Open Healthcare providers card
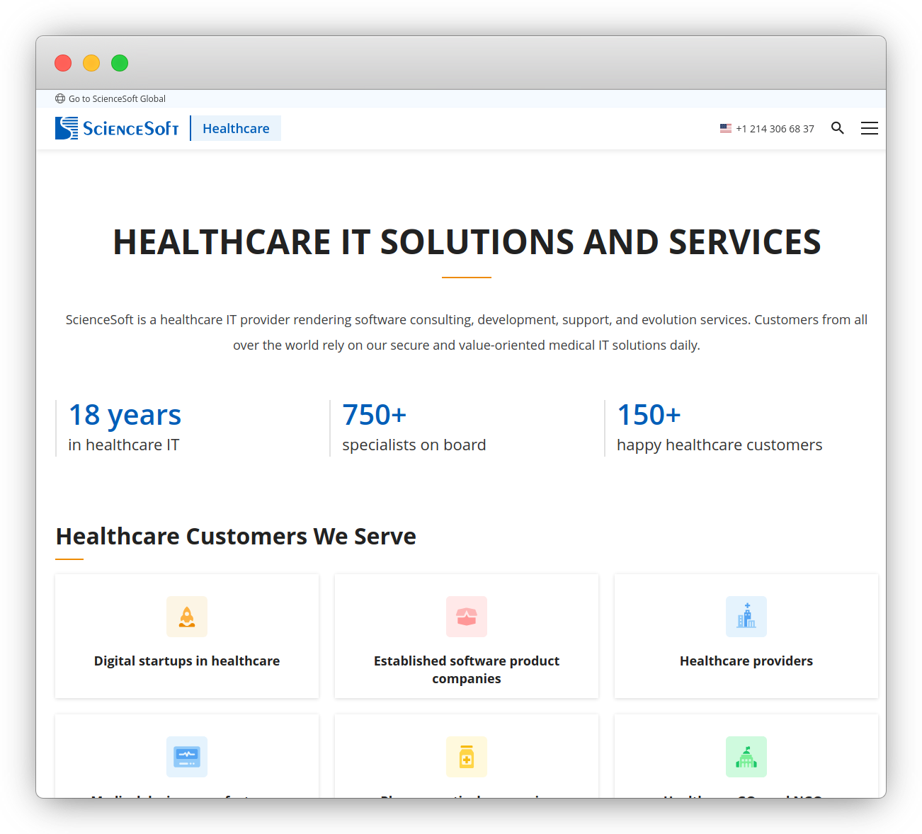Viewport: 922px width, 834px height. click(746, 636)
